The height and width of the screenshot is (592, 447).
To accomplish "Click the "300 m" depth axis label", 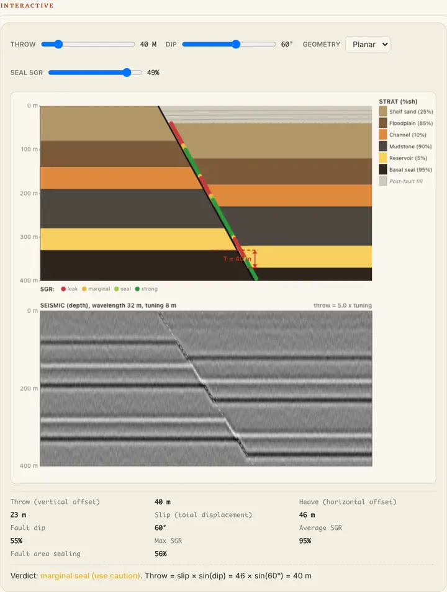I will [x=29, y=236].
